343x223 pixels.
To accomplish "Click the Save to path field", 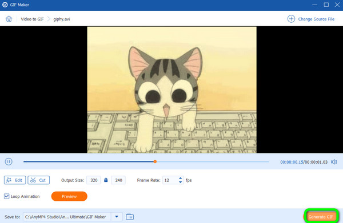I will coord(67,217).
